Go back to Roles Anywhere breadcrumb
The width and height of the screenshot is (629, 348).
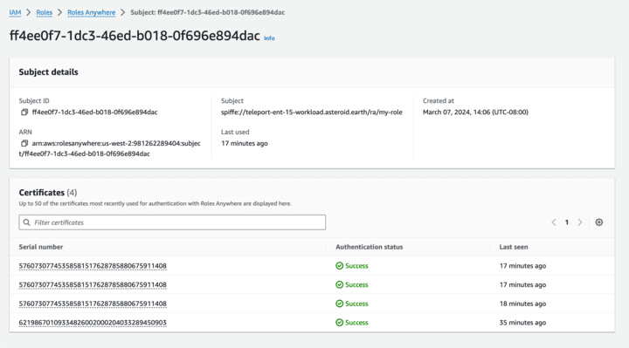(x=91, y=12)
